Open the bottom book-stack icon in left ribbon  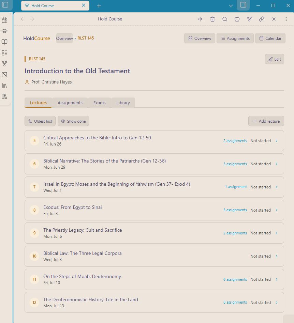pyautogui.click(x=4, y=96)
